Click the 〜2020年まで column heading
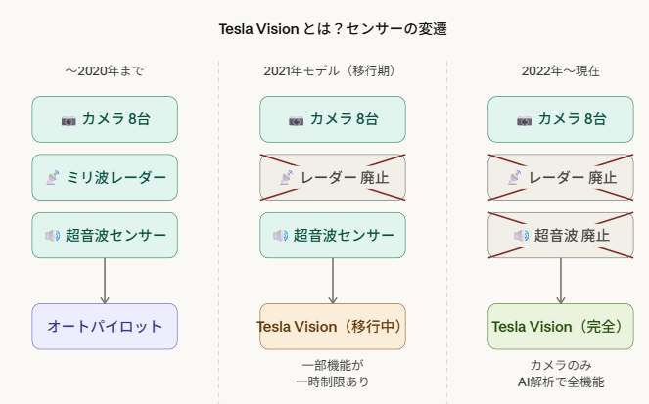Screen dimensions: 649x404 click(x=105, y=71)
